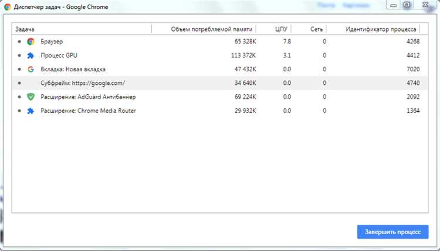
Task: Sort by the ЦПУ column header
Action: tap(273, 29)
